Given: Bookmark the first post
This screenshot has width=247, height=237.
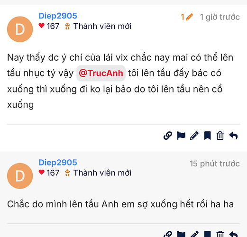Looking at the screenshot, I should click(207, 136).
